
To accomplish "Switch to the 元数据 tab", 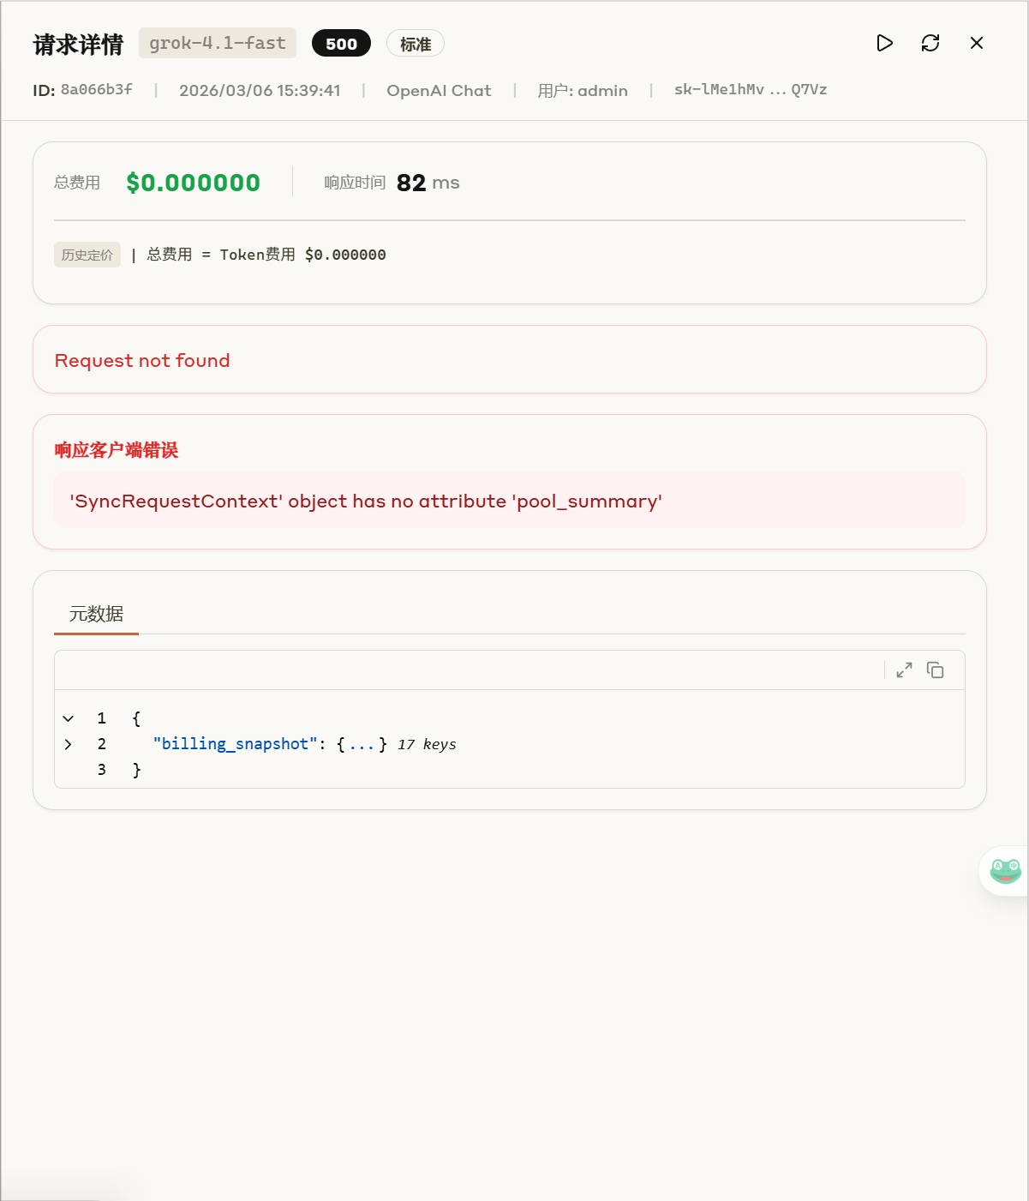I will tap(96, 614).
